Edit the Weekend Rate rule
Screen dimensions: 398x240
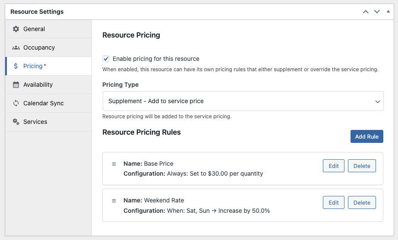333,202
